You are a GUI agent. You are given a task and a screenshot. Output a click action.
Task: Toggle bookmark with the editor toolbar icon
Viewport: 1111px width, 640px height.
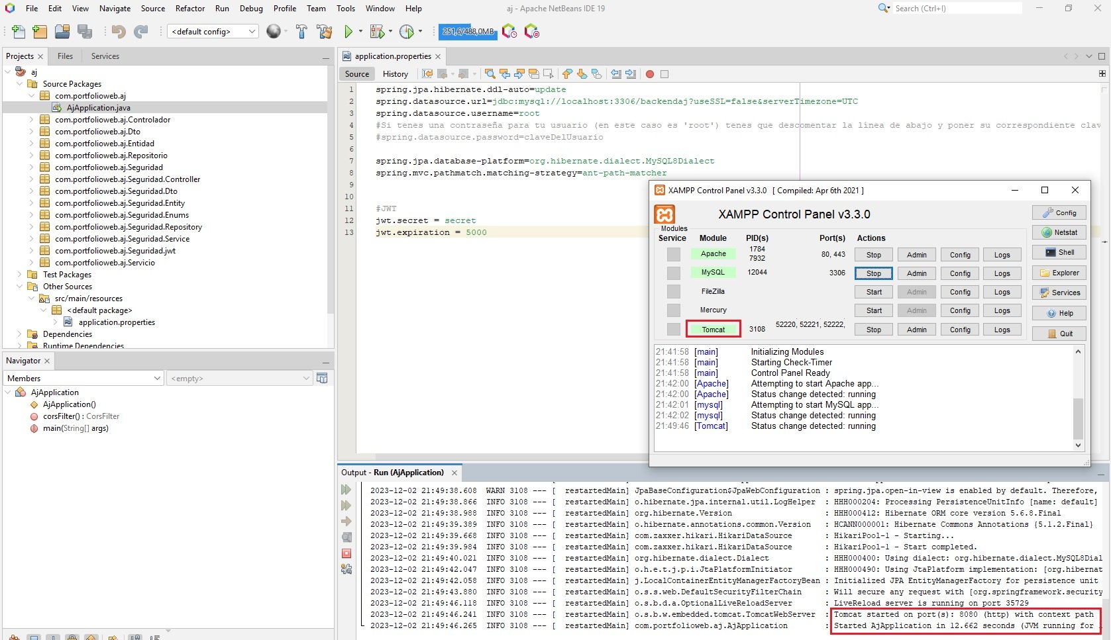click(596, 73)
